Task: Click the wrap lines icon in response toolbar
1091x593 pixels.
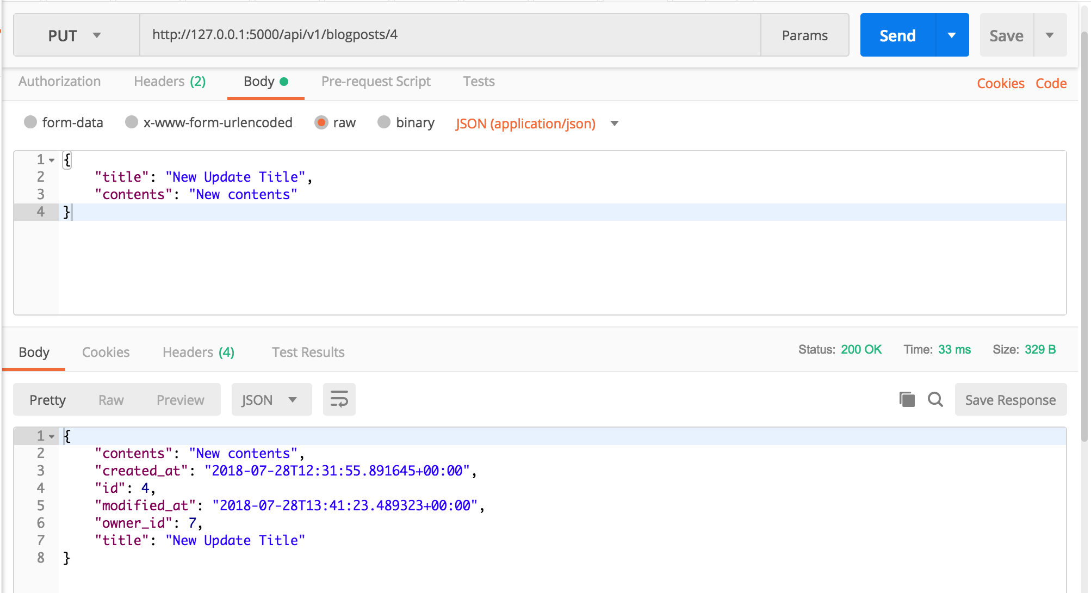Action: [x=339, y=399]
